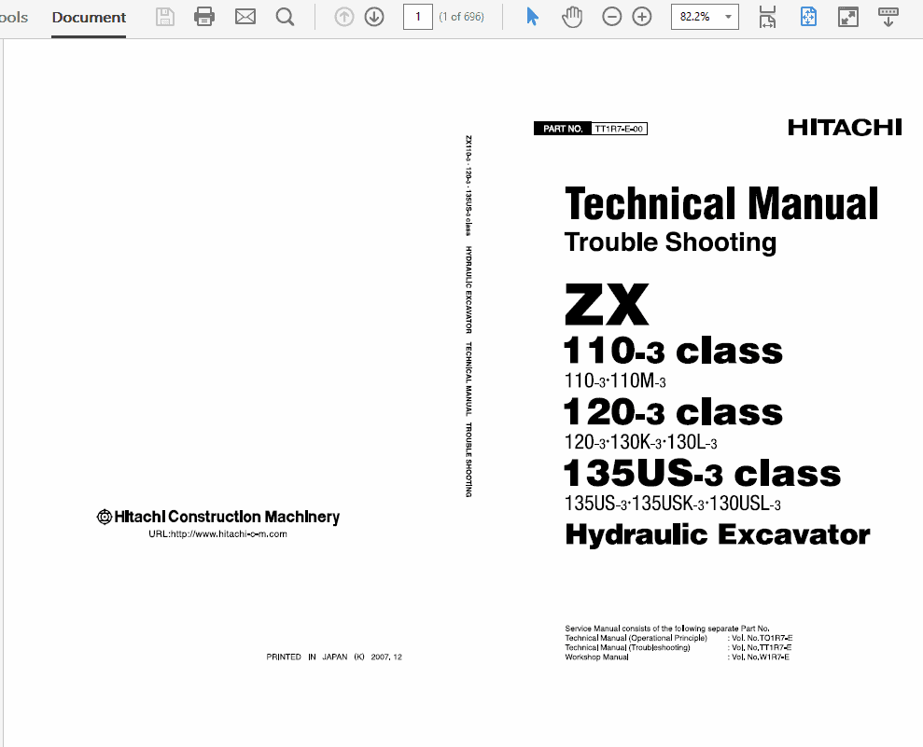Click Hitachi Construction Machinery logo text
Image resolution: width=923 pixels, height=747 pixels.
218,517
